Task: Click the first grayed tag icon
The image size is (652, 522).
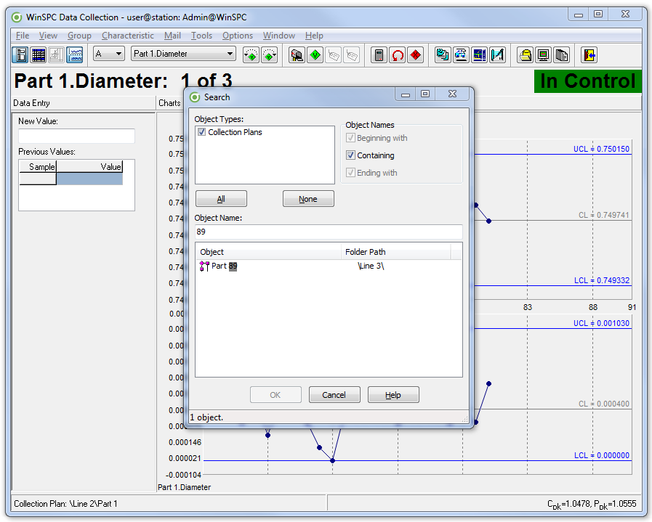Action: pos(334,55)
